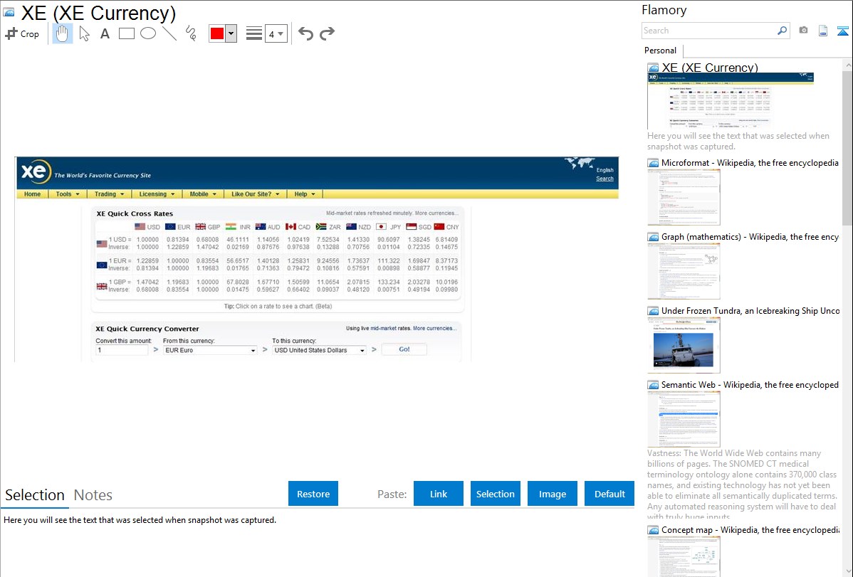Image resolution: width=853 pixels, height=577 pixels.
Task: Open the Under Frozen Tundra snapshot thumbnail
Action: click(684, 345)
